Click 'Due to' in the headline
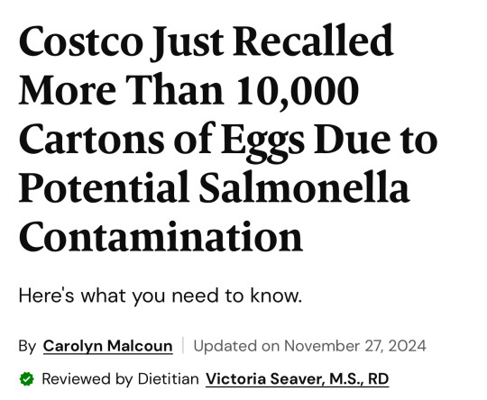The width and height of the screenshot is (487, 400). tap(376, 140)
